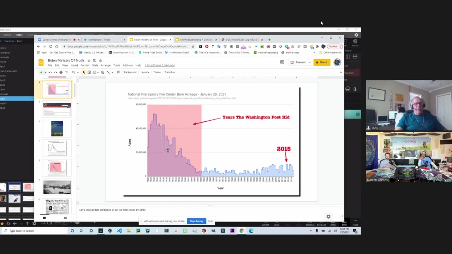Switch to filmstrip view

[x=44, y=218]
